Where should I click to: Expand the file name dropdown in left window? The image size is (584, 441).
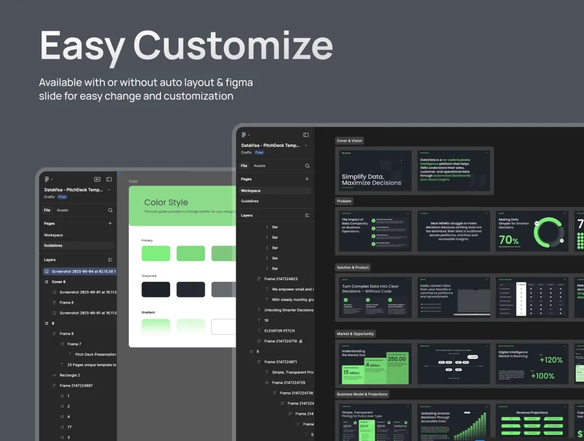[x=109, y=190]
